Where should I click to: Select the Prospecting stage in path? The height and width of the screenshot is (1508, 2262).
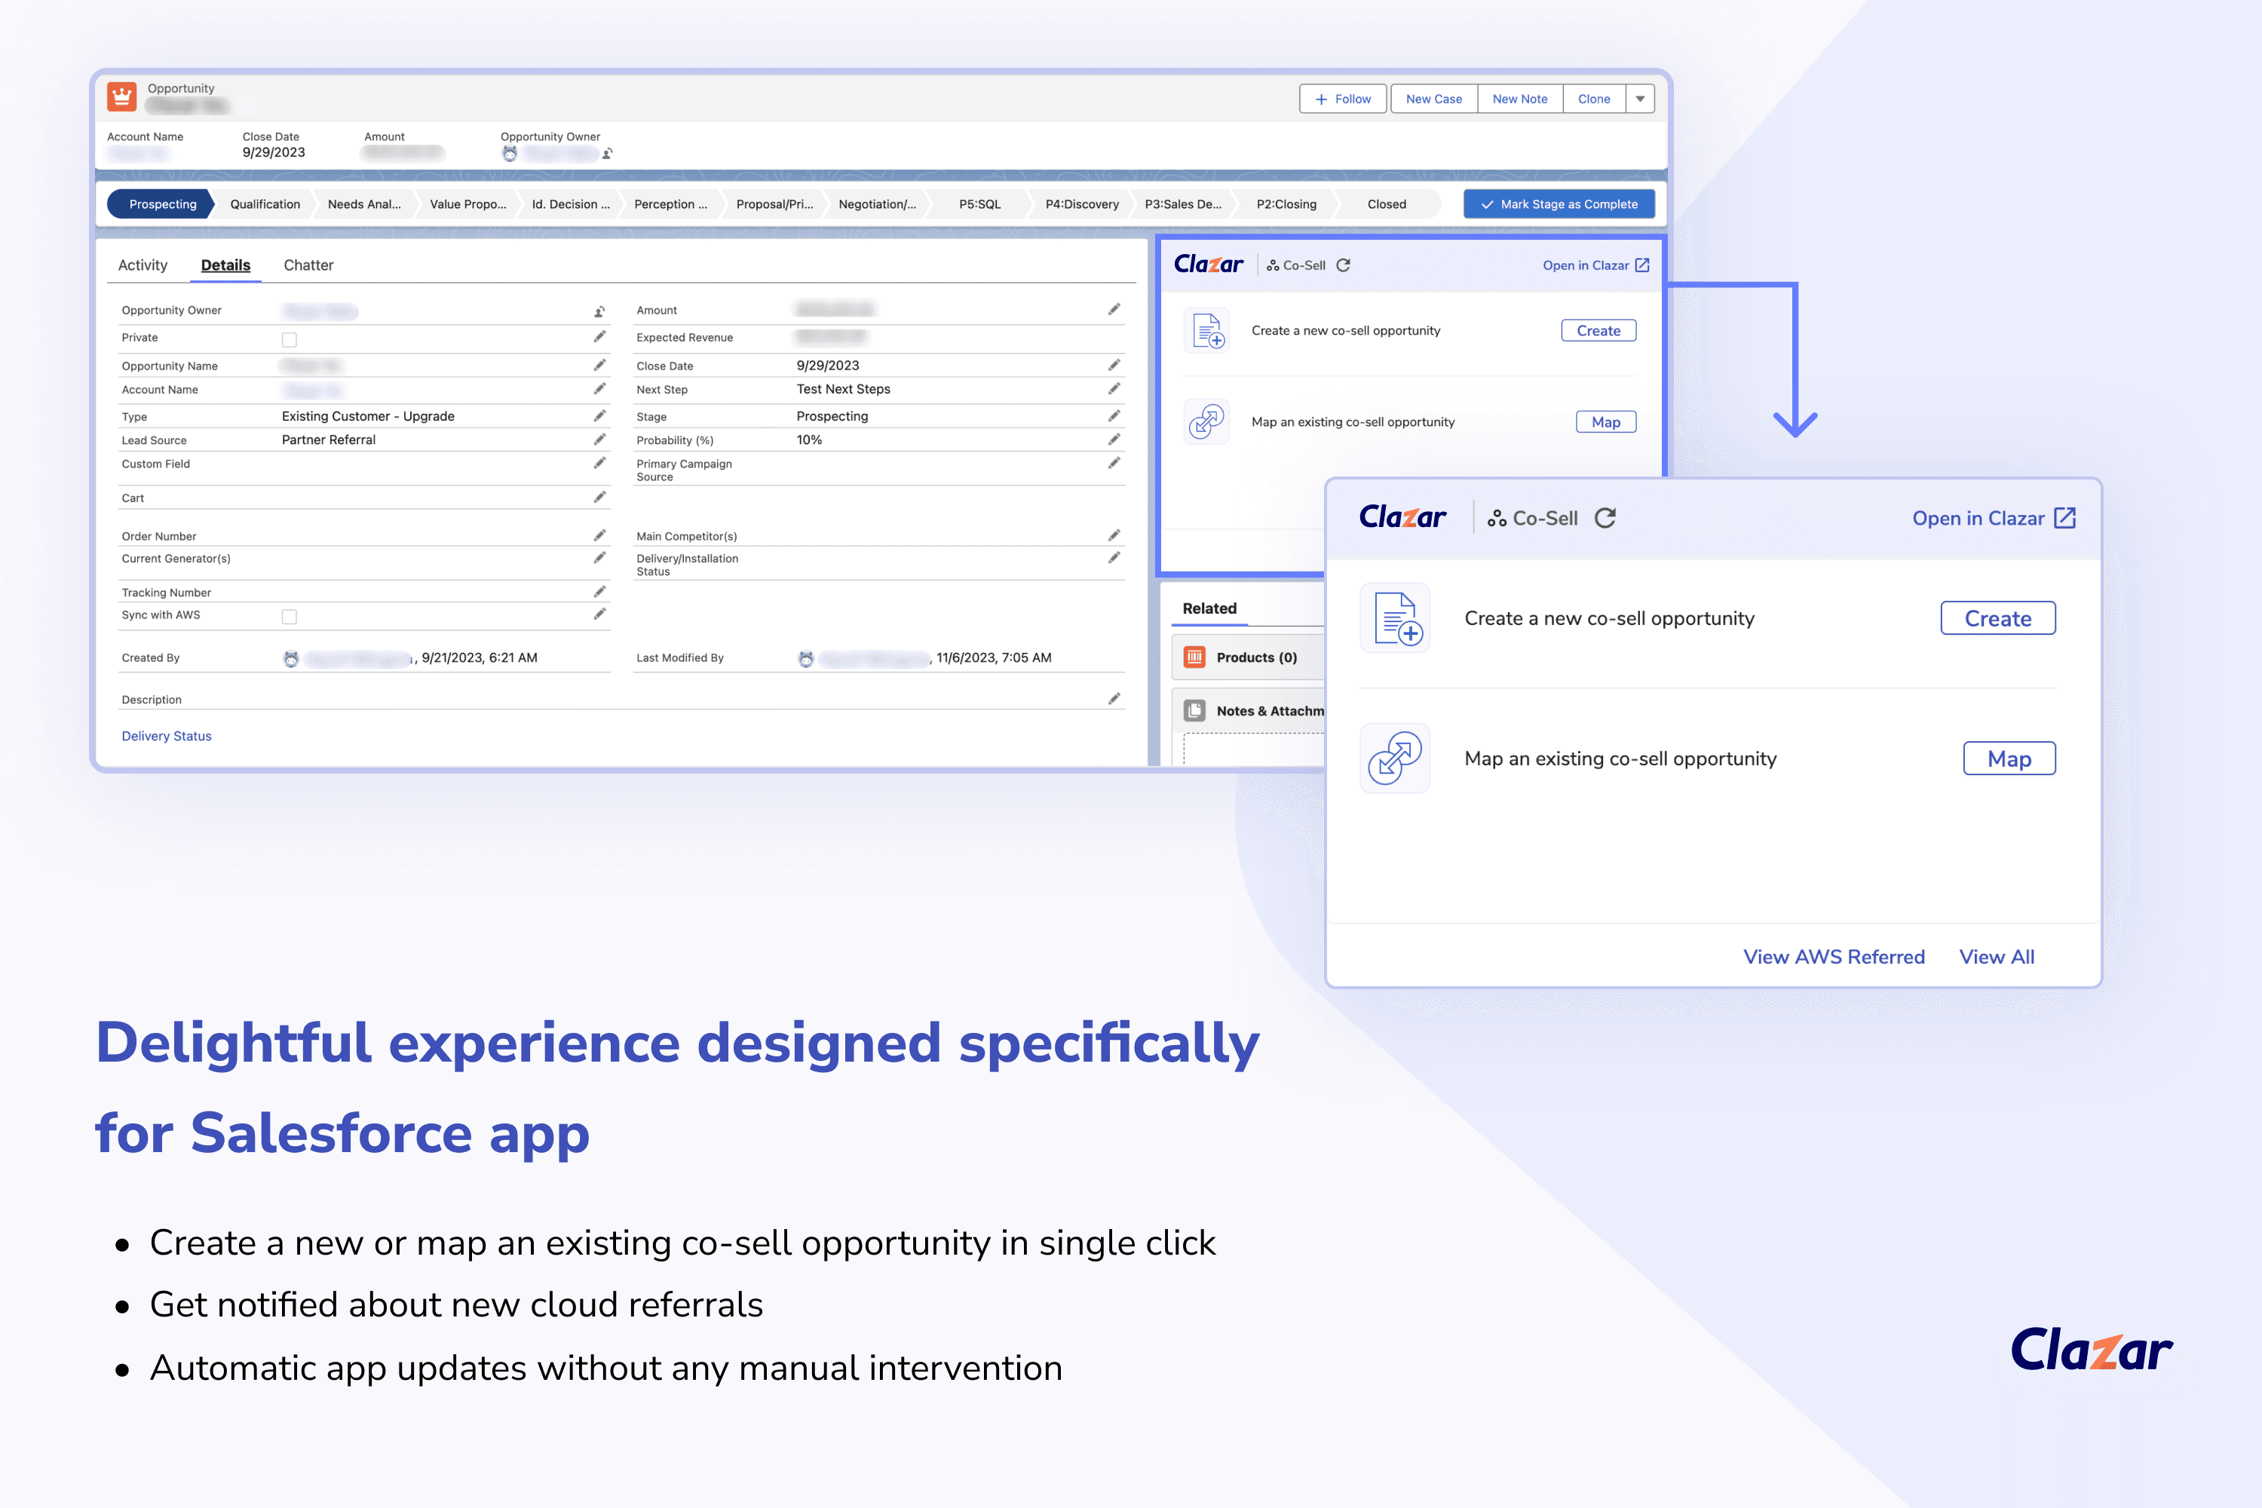pos(161,204)
